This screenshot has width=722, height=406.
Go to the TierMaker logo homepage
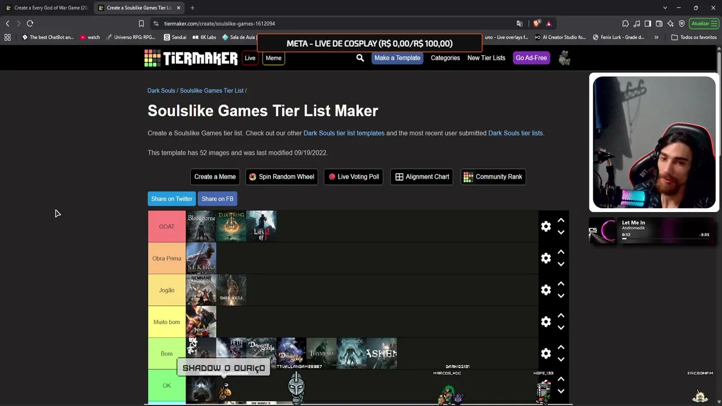click(x=191, y=58)
